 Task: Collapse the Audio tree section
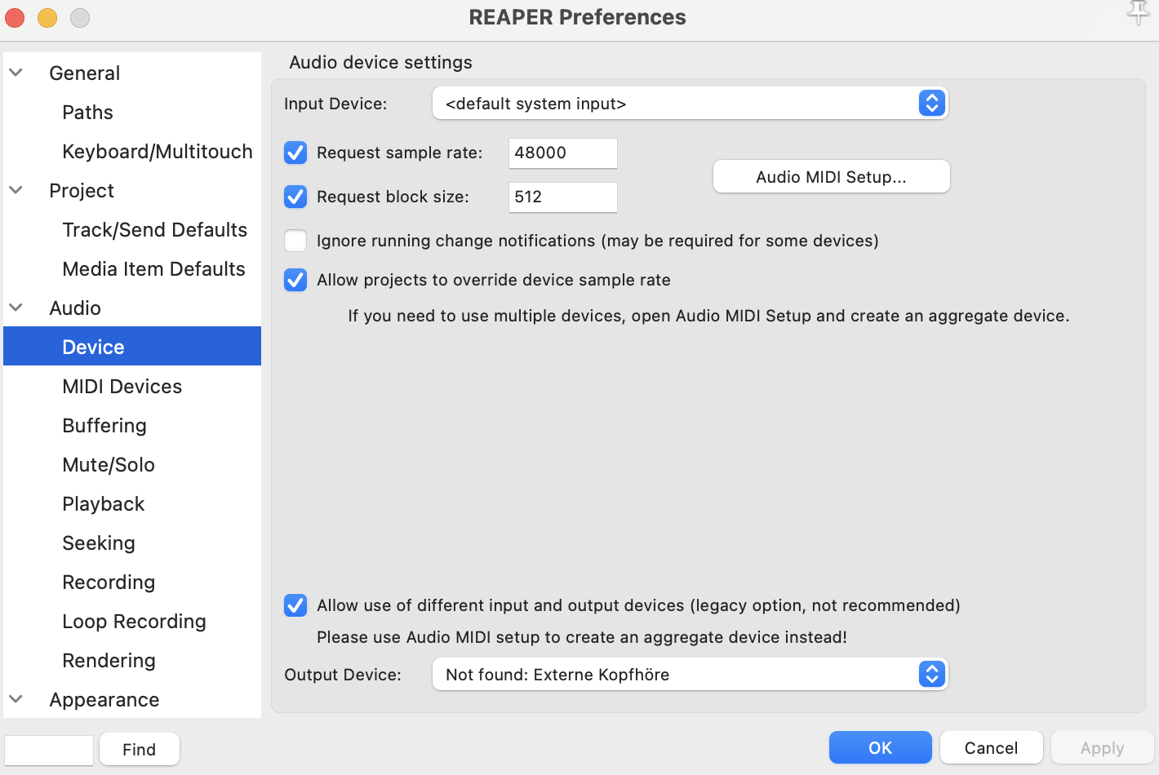coord(16,308)
